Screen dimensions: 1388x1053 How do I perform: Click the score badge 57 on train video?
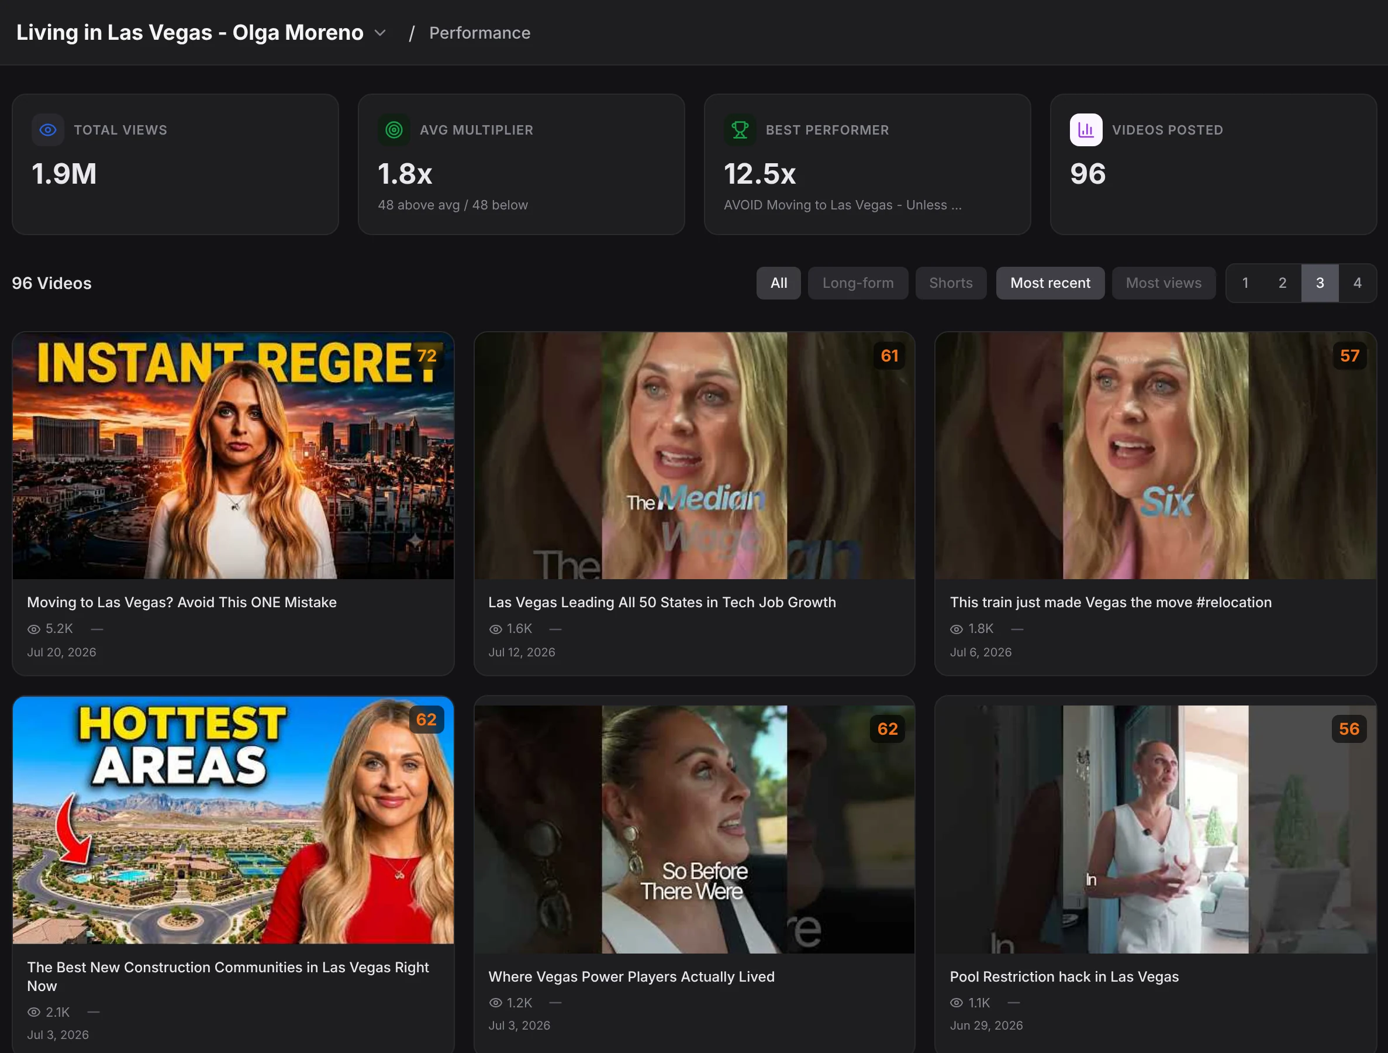click(x=1350, y=356)
